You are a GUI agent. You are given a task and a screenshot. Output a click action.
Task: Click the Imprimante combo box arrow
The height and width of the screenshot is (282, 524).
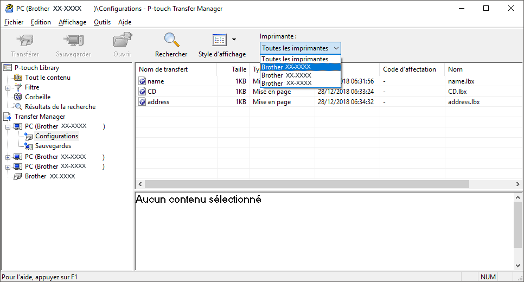tap(336, 48)
